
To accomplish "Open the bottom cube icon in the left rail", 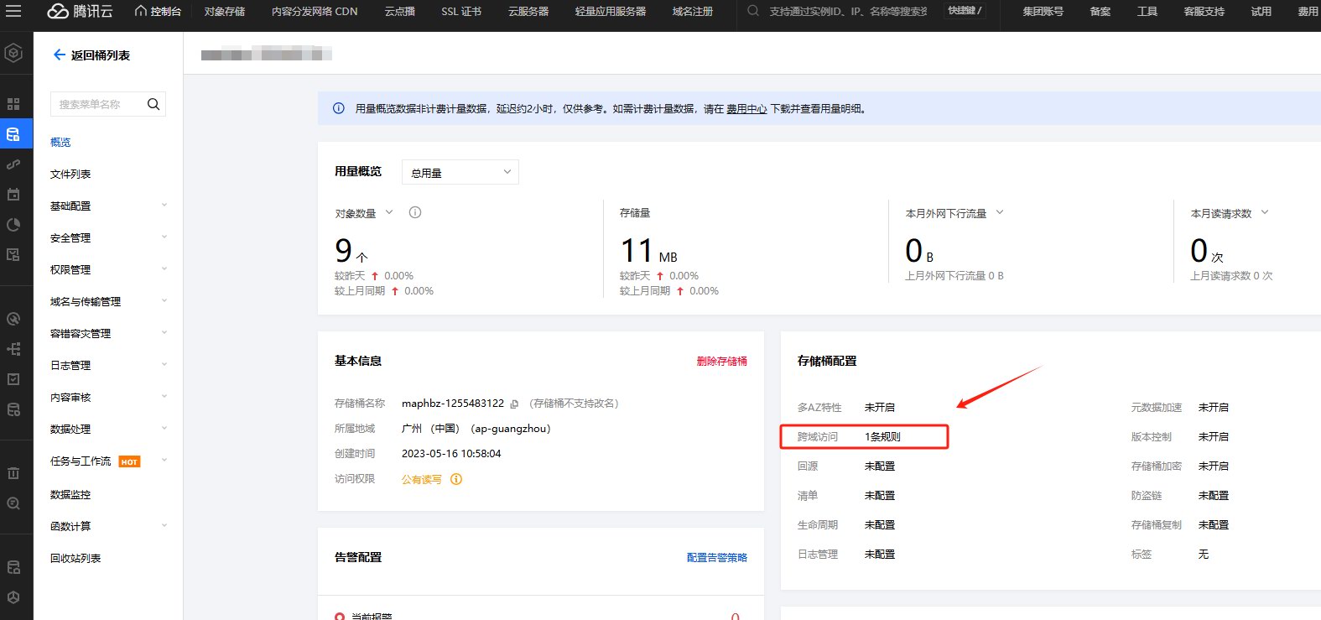I will click(x=13, y=597).
